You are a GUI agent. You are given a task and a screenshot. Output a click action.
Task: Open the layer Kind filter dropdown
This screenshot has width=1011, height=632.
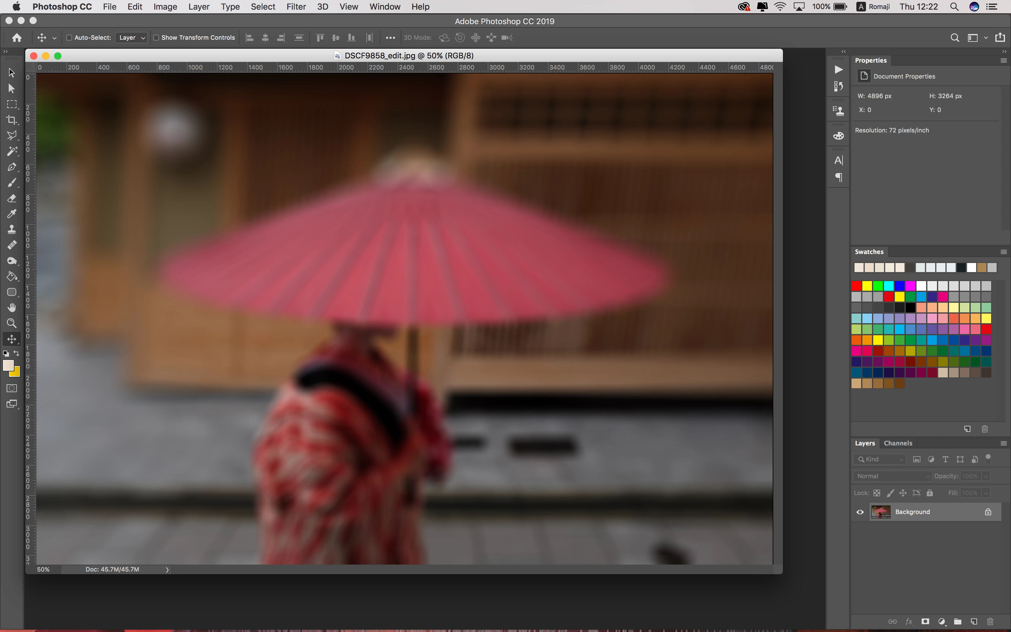coord(880,459)
